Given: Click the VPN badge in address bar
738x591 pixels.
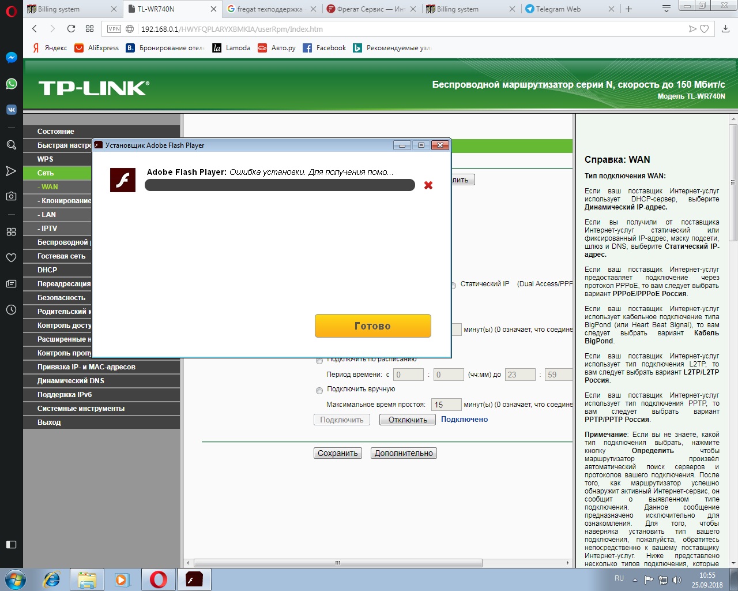Looking at the screenshot, I should tap(114, 29).
